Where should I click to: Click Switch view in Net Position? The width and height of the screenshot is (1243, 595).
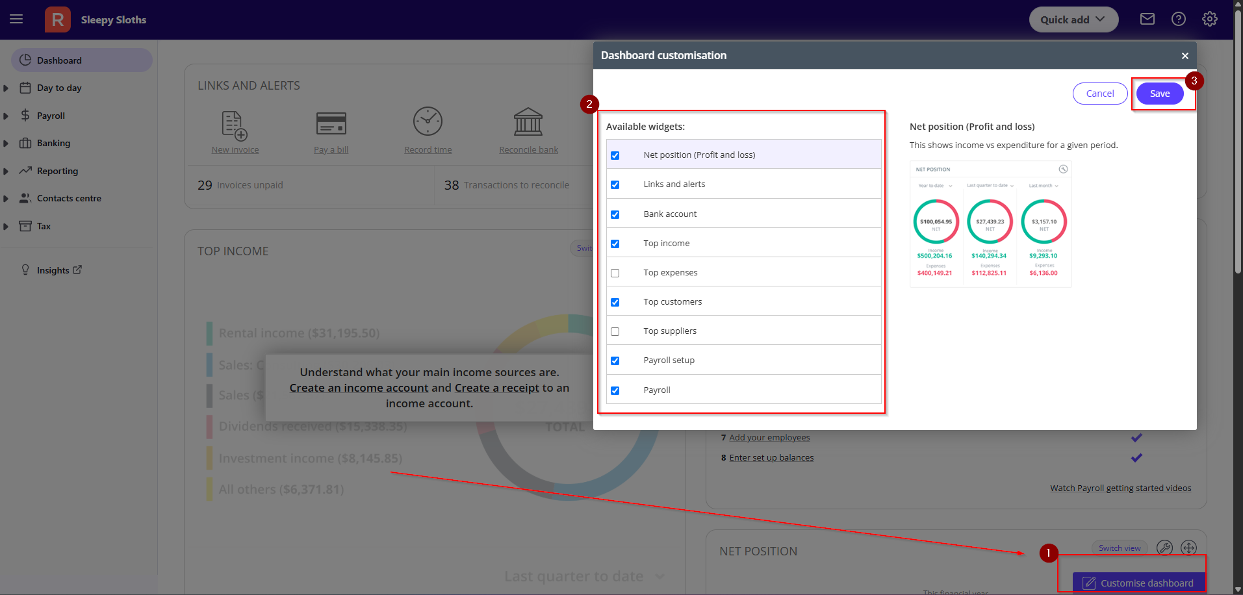coord(1120,548)
